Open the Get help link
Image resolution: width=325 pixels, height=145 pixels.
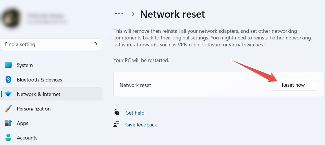(135, 113)
